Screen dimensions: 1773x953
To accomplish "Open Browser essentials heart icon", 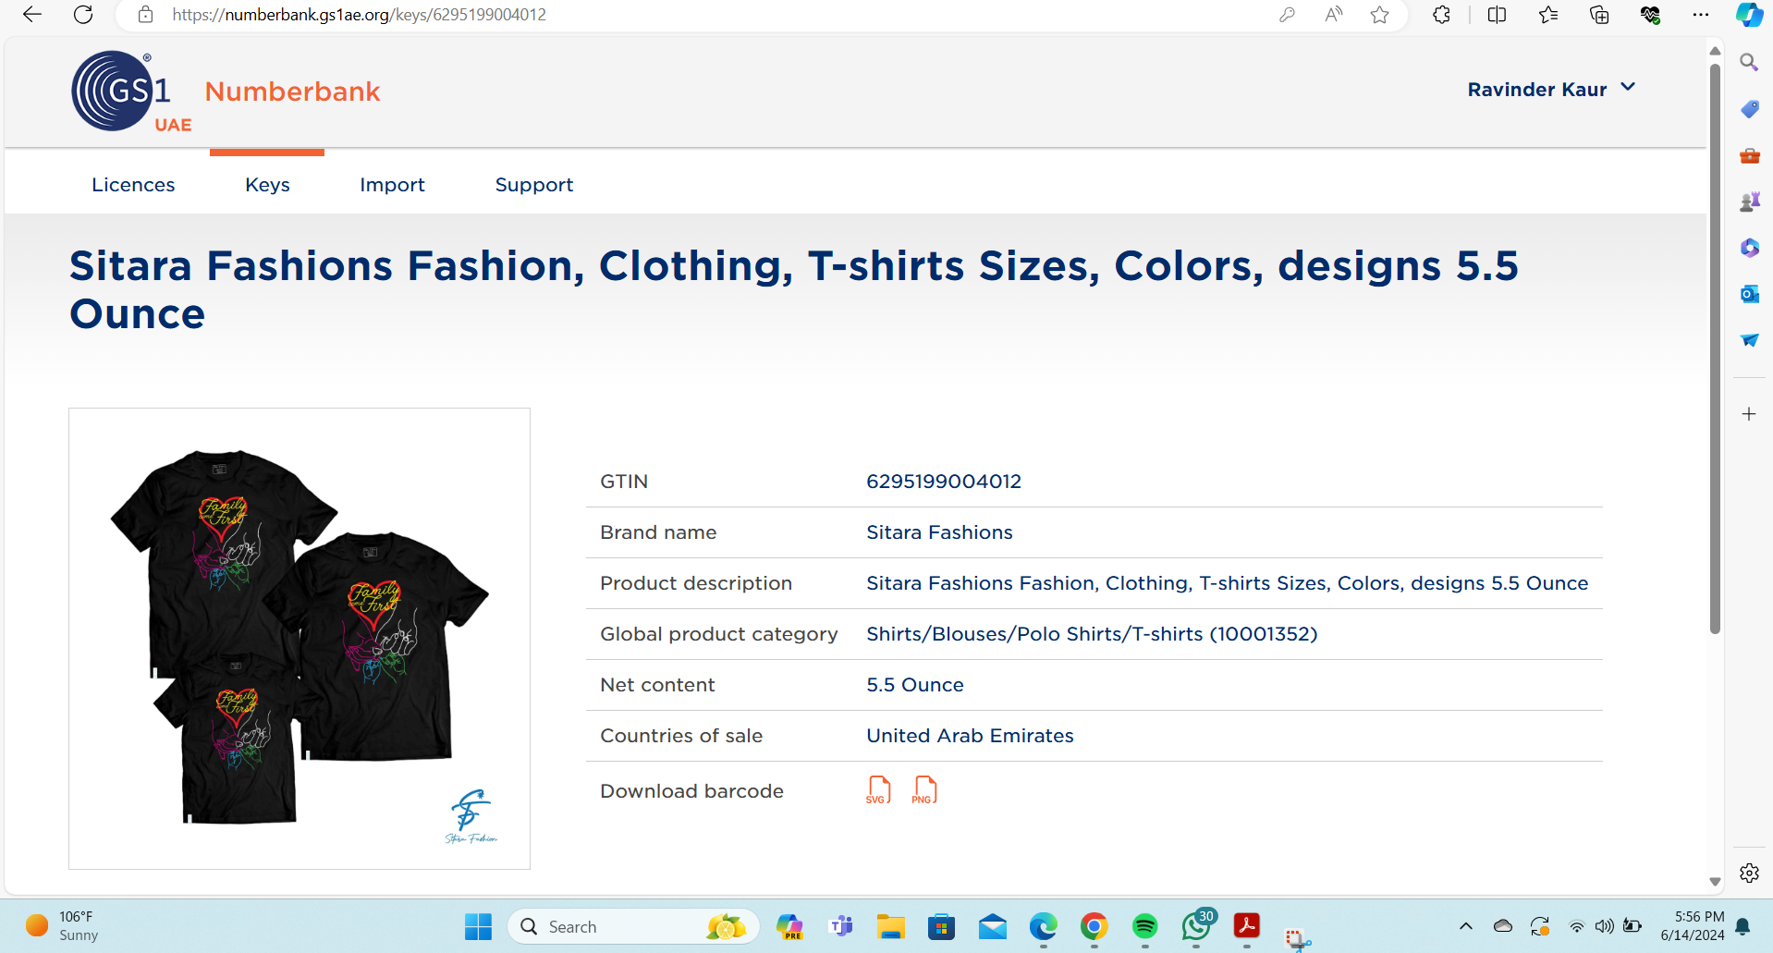I will pos(1650,15).
